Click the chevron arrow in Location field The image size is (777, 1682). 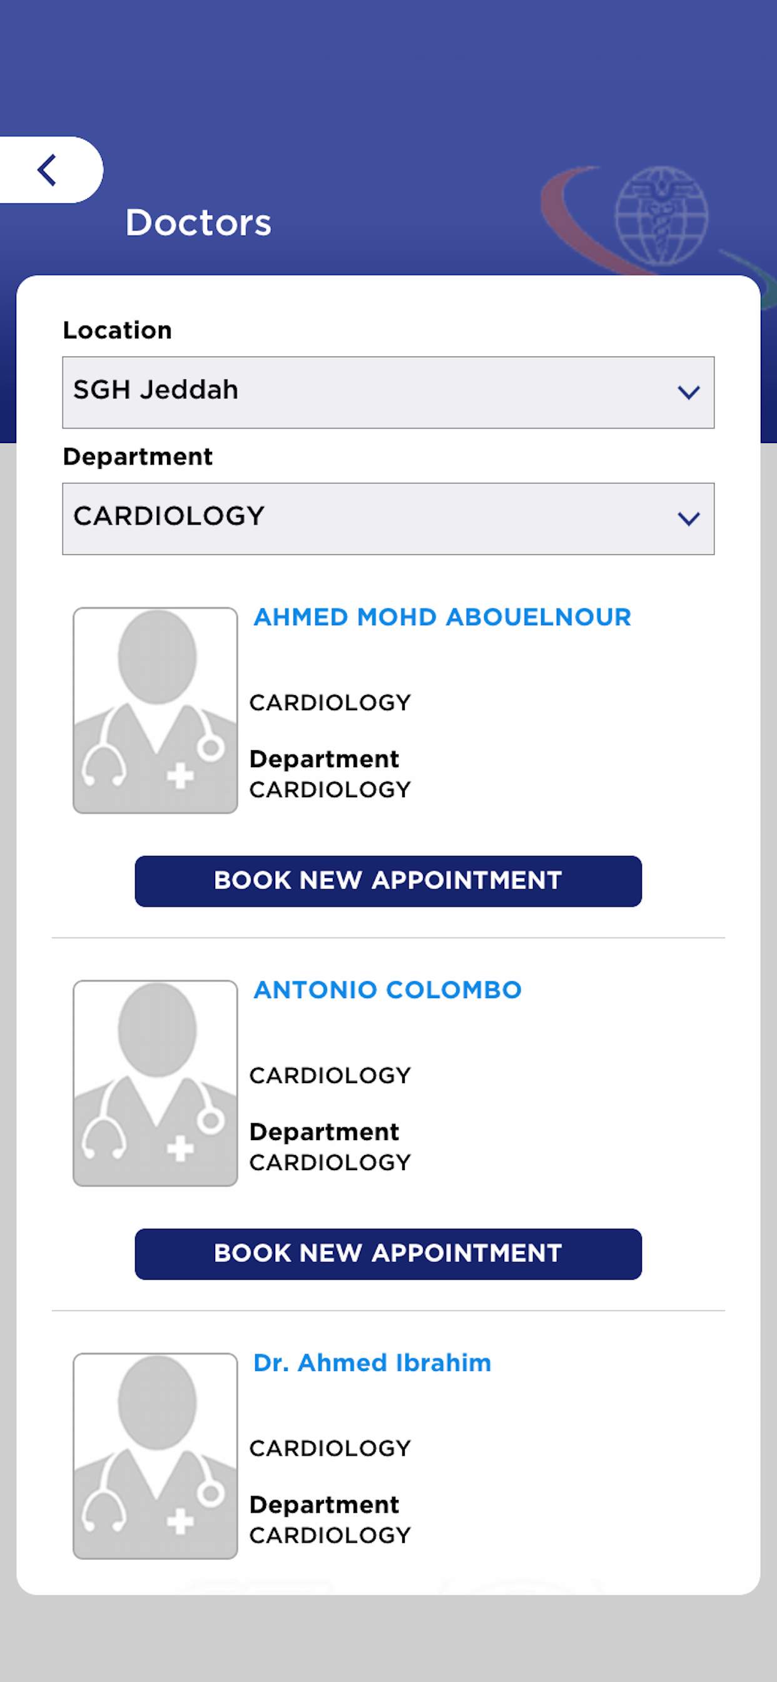pos(688,392)
